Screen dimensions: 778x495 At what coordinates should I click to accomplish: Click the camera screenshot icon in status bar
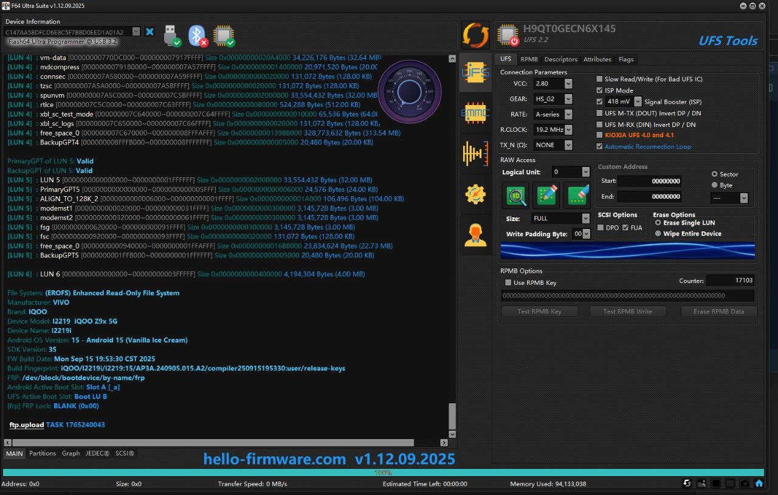tap(745, 483)
